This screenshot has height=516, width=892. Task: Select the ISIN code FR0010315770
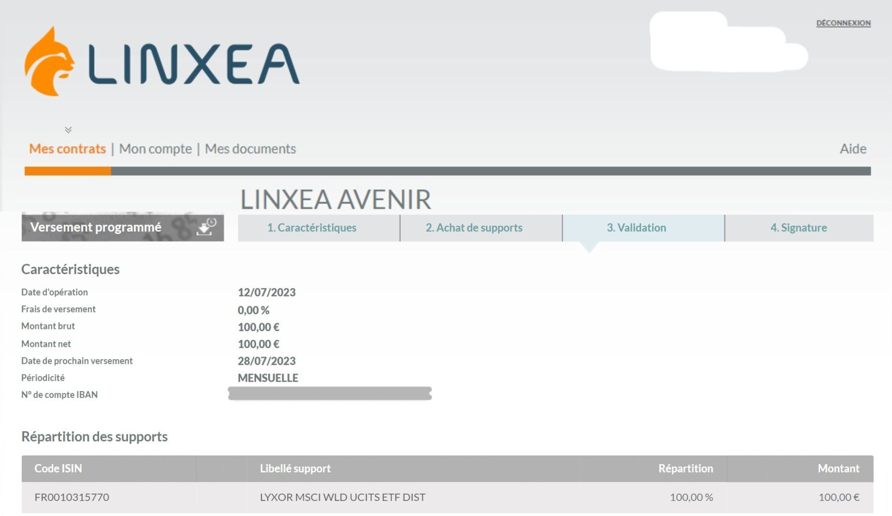[x=72, y=495]
